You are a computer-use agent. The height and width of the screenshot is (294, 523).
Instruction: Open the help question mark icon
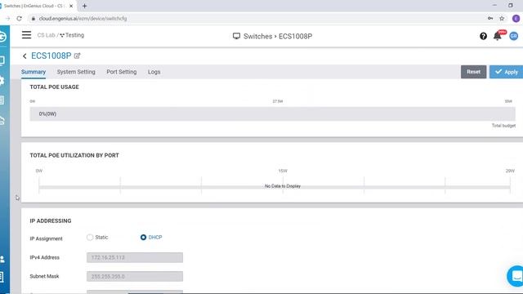coord(483,36)
